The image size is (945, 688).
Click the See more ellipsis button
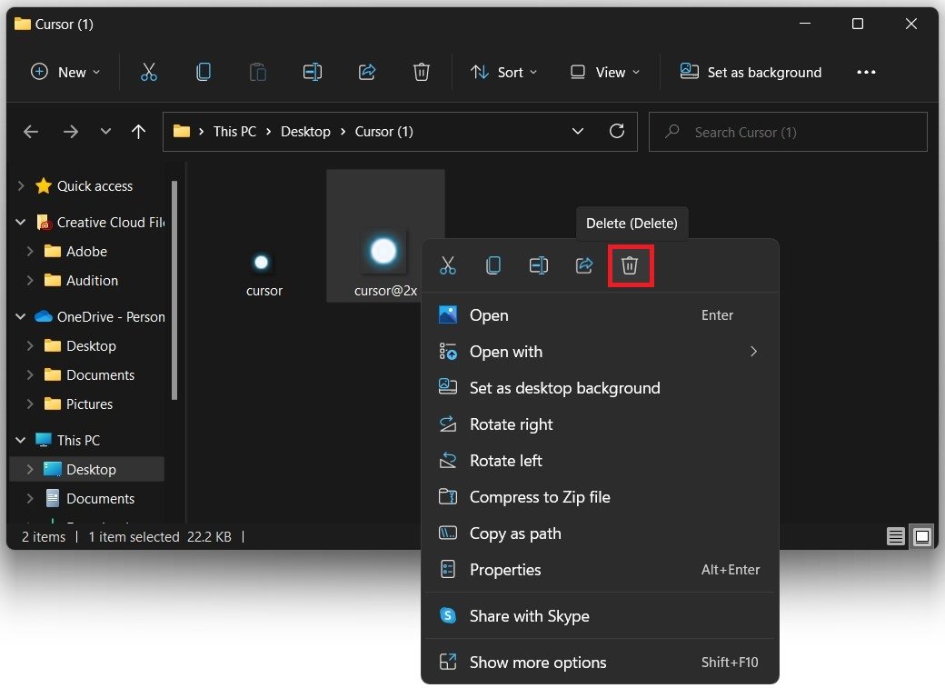coord(866,72)
